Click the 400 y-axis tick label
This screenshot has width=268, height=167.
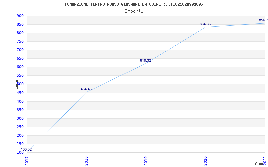[x=20, y=101]
